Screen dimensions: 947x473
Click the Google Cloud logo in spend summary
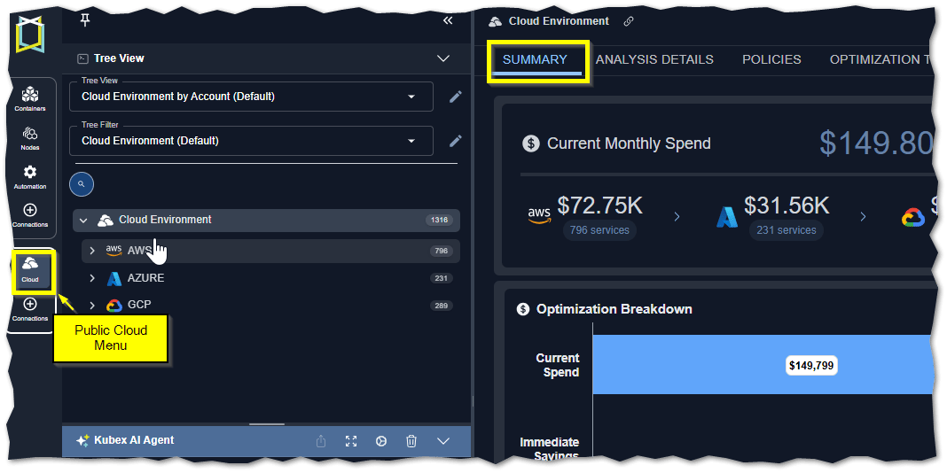[x=913, y=217]
